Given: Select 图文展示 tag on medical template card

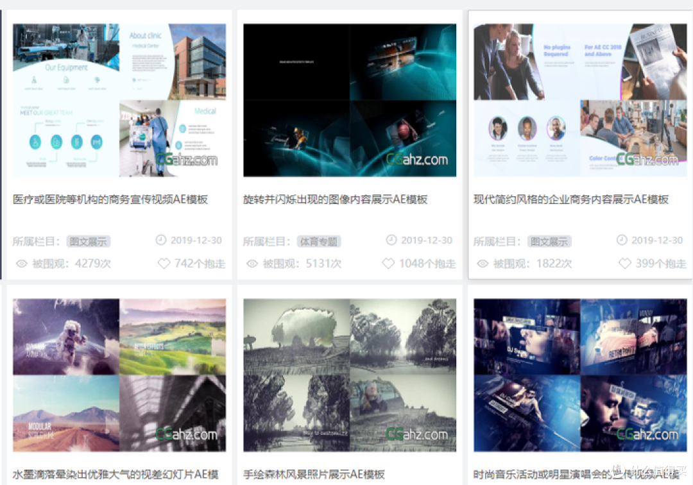Looking at the screenshot, I should click(x=89, y=242).
